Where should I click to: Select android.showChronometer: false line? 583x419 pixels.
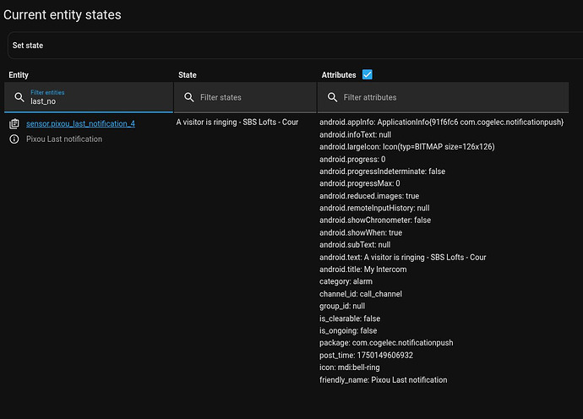click(375, 220)
